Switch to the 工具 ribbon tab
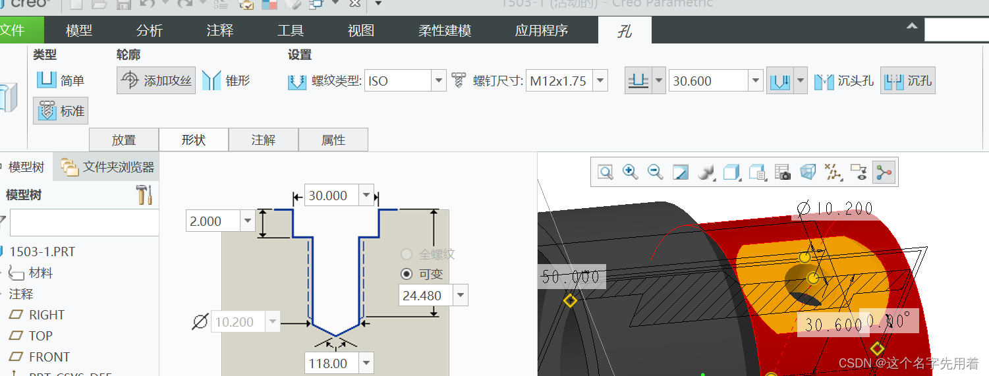This screenshot has width=989, height=376. [x=291, y=30]
